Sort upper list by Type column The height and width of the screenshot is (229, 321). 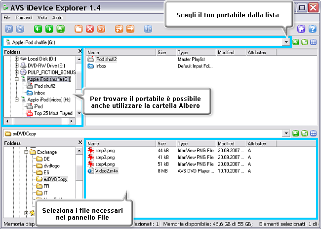(x=196, y=53)
